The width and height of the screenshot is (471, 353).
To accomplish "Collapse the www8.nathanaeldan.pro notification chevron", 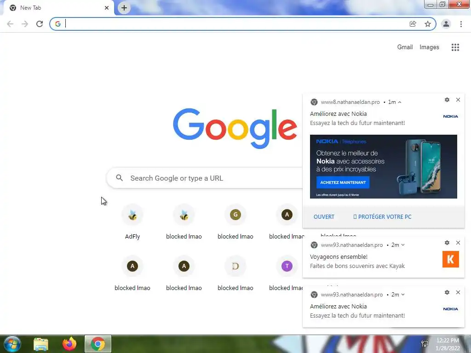I will coord(400,102).
